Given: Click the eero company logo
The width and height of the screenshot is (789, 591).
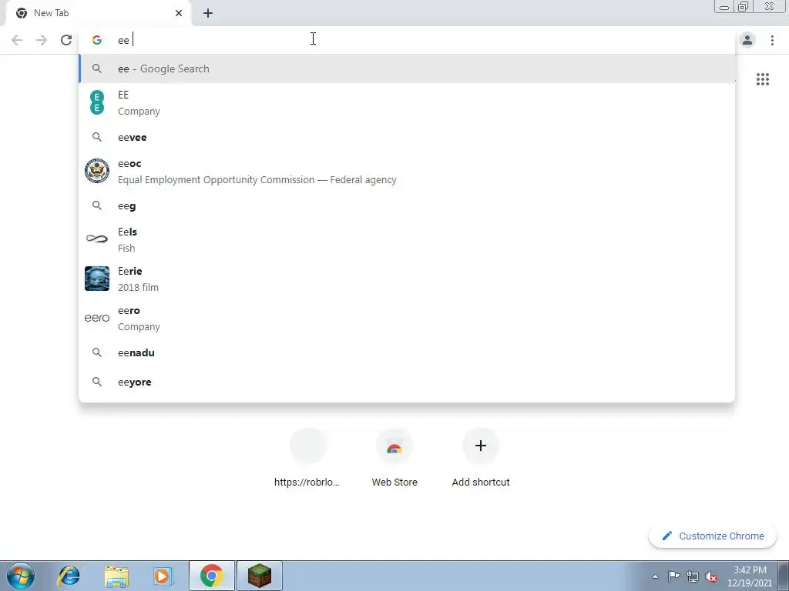Looking at the screenshot, I should click(x=96, y=318).
